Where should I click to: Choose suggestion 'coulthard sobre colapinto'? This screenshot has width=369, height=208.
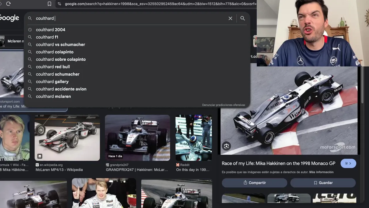coord(137,59)
